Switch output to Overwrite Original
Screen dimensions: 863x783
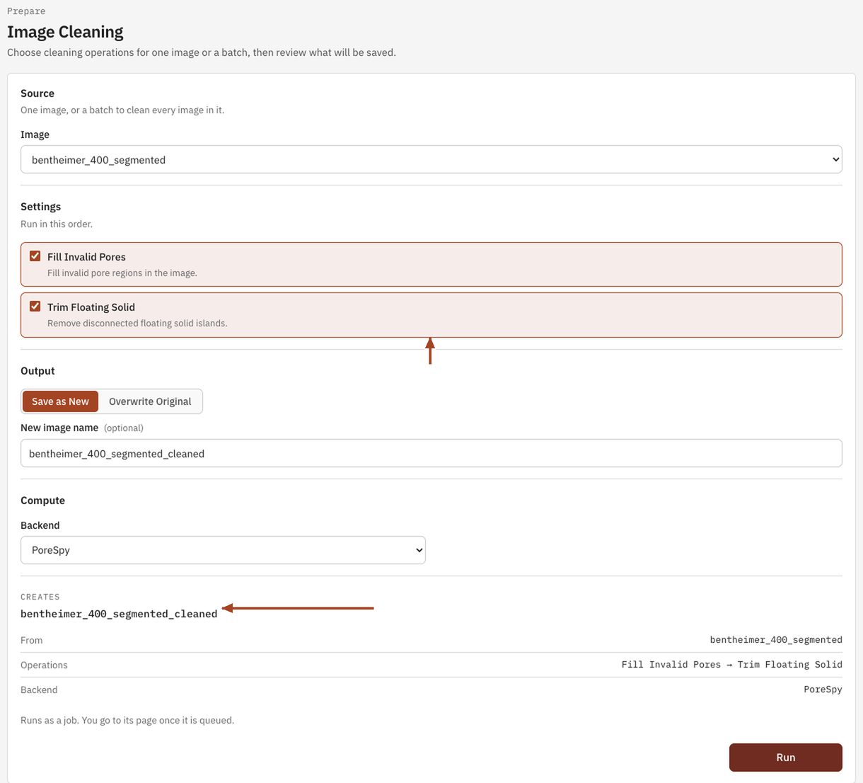click(150, 401)
